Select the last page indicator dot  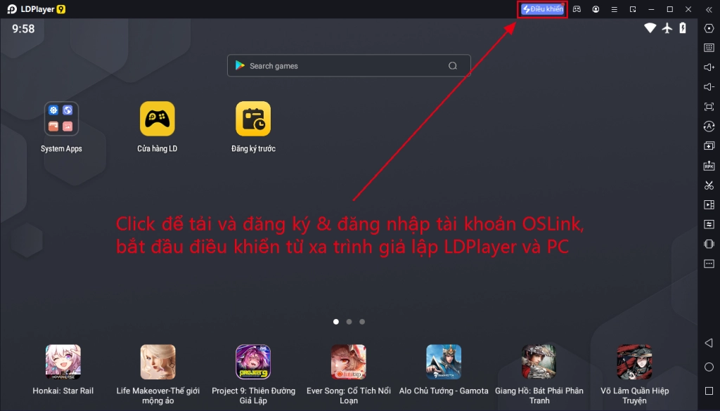click(362, 322)
